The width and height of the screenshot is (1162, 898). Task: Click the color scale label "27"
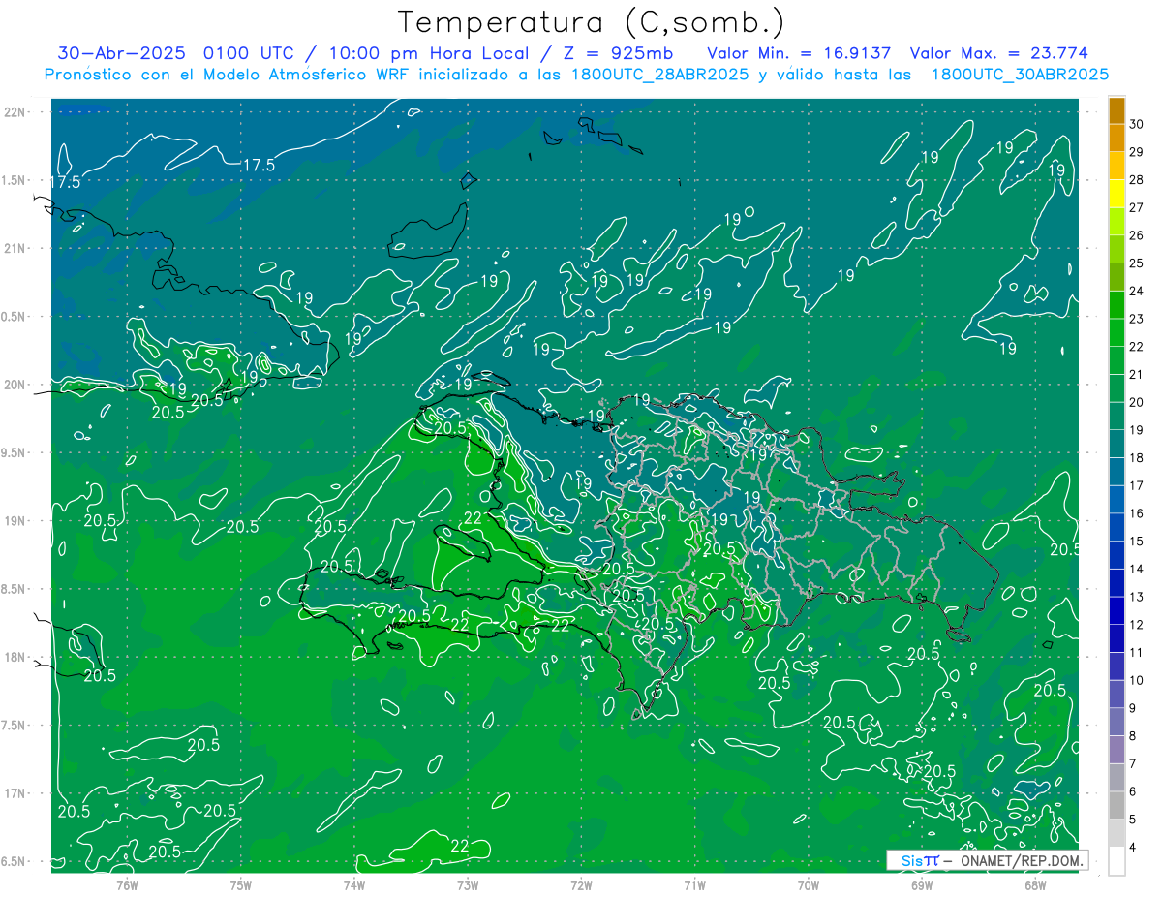[1137, 207]
